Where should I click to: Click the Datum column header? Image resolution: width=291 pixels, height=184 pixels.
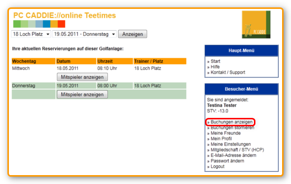76,61
